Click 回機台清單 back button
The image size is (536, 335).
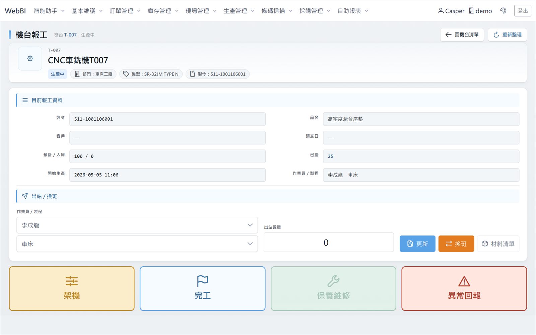click(x=462, y=35)
